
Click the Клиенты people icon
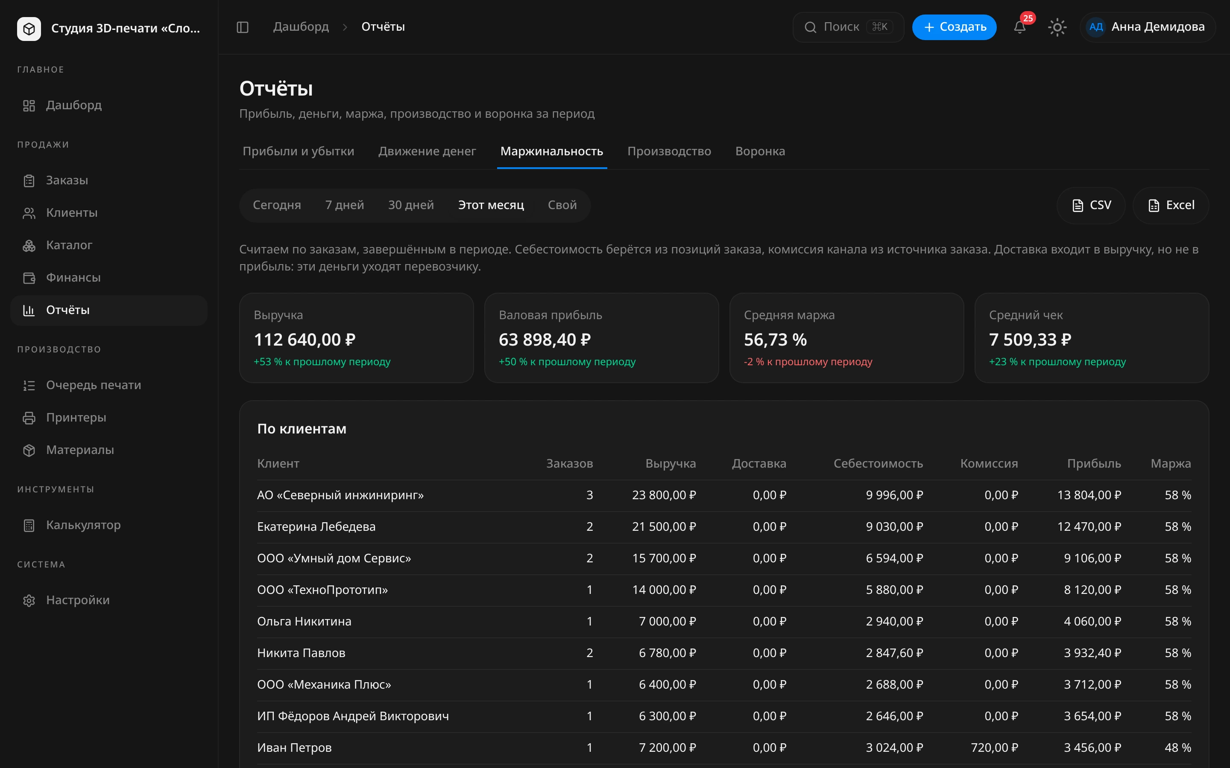pyautogui.click(x=29, y=213)
